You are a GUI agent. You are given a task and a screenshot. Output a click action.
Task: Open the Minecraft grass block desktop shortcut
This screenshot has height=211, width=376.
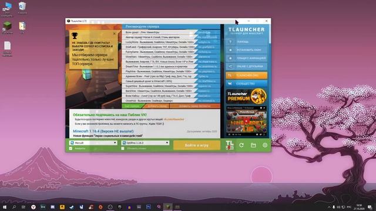pyautogui.click(x=7, y=28)
